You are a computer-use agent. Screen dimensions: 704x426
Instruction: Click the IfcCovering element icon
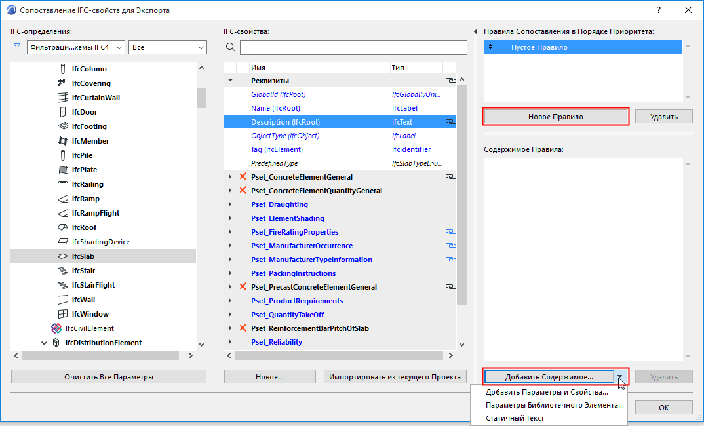(63, 83)
